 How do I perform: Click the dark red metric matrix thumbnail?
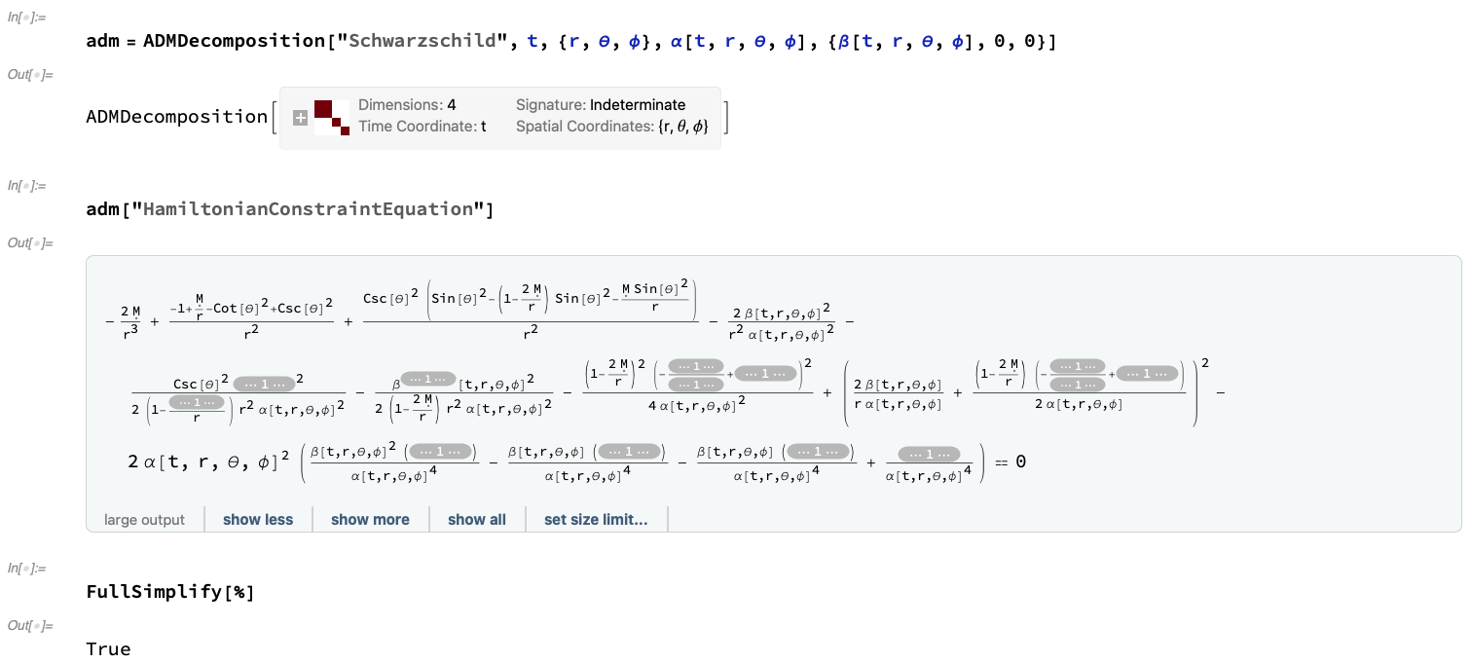pos(331,118)
